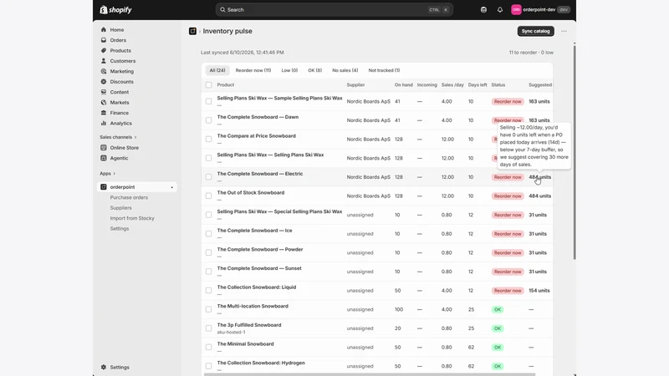
Task: Open the three-dot more actions menu
Action: click(564, 31)
